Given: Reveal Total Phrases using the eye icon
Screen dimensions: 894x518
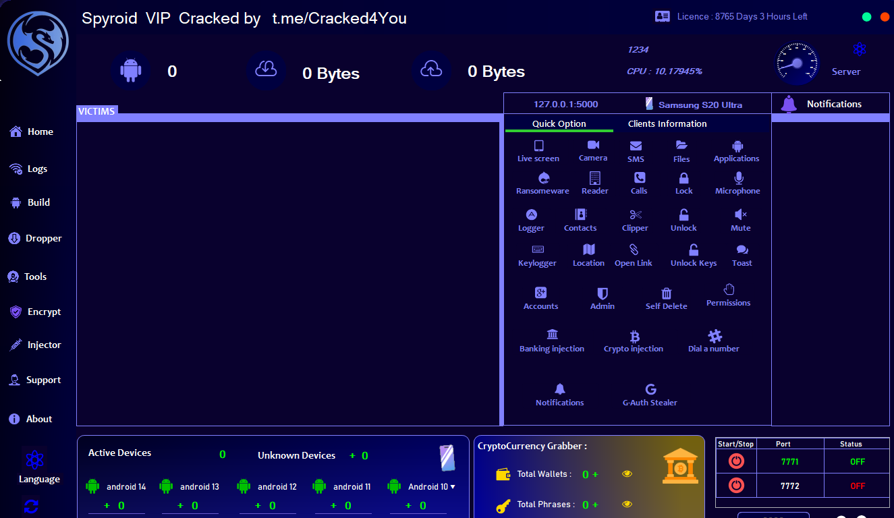Looking at the screenshot, I should point(627,504).
